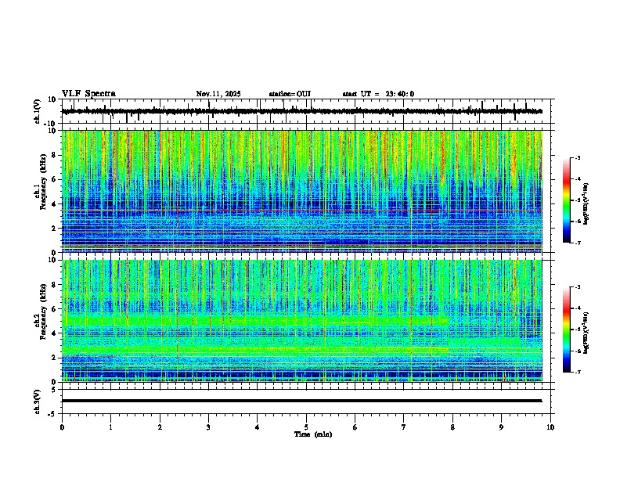
Task: Click the "-3" label of the ch.2 color scale
Action: coord(577,287)
